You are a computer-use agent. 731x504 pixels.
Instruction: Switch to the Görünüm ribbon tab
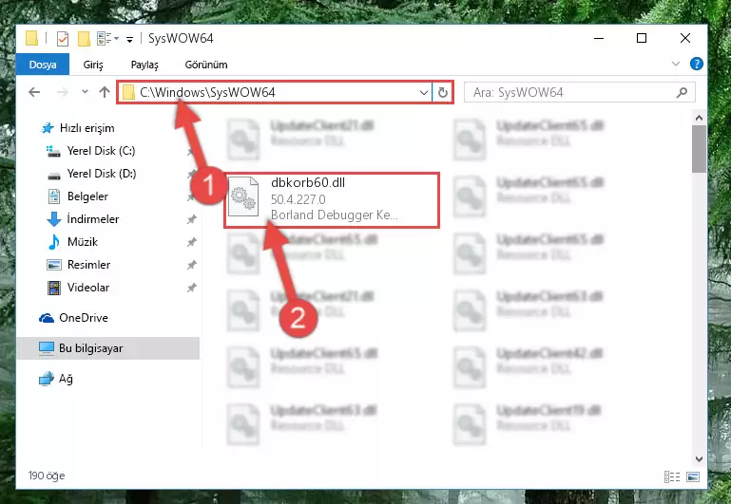pos(206,65)
